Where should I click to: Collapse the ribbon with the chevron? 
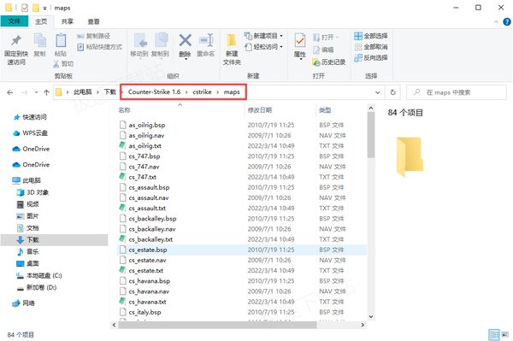(496, 22)
